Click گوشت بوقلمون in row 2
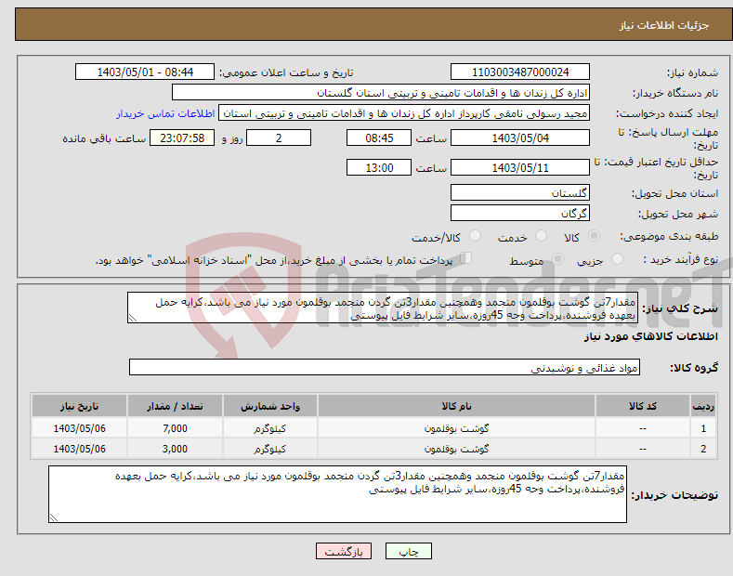Image resolution: width=733 pixels, height=576 pixels. (456, 449)
